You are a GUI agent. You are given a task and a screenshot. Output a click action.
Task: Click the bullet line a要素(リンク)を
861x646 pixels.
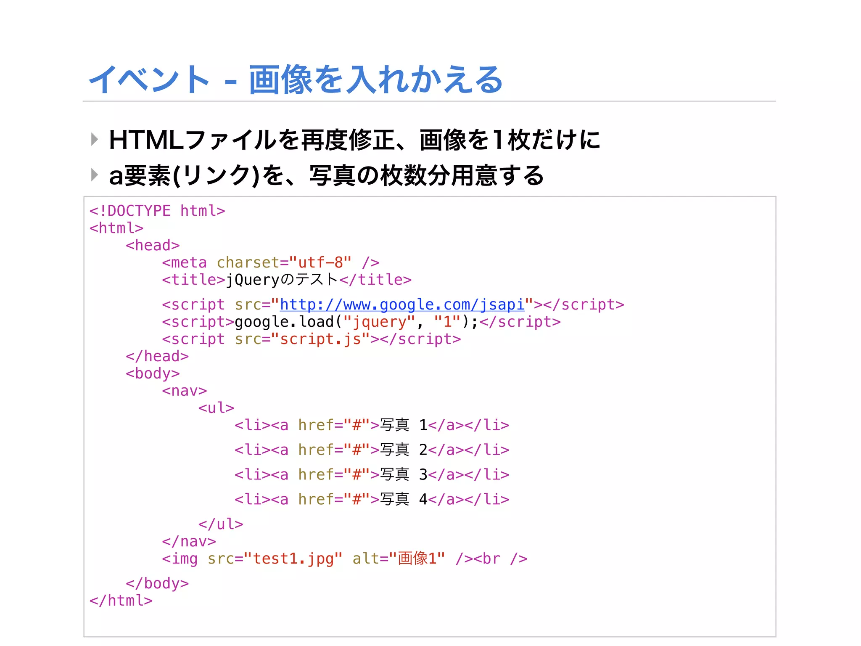pos(326,175)
